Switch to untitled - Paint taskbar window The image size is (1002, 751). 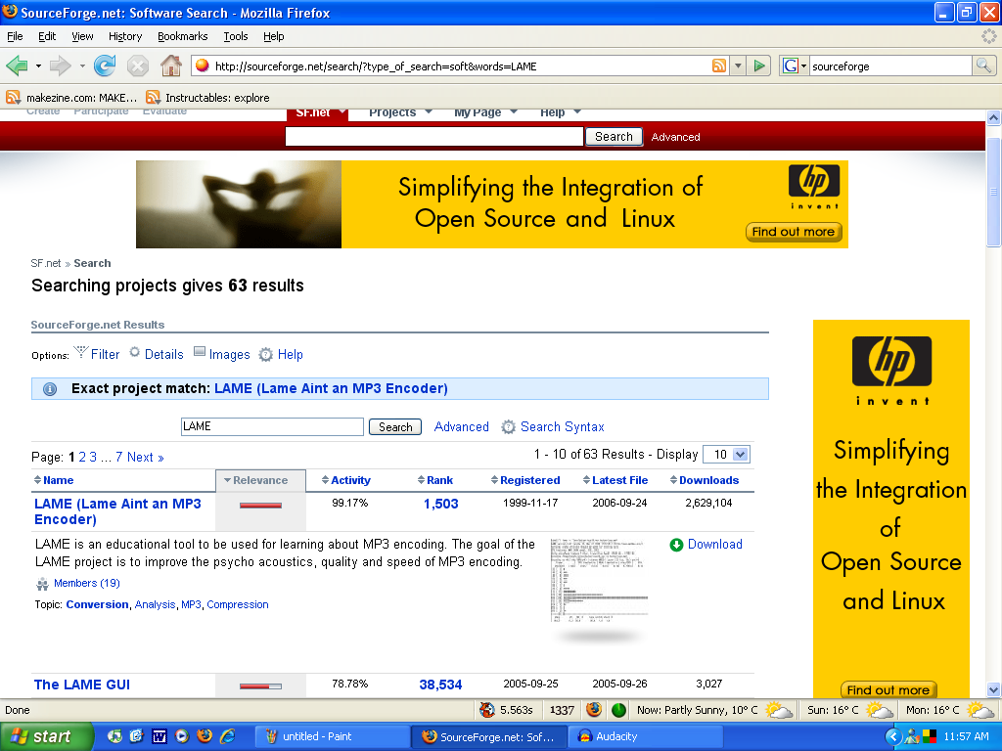click(331, 736)
